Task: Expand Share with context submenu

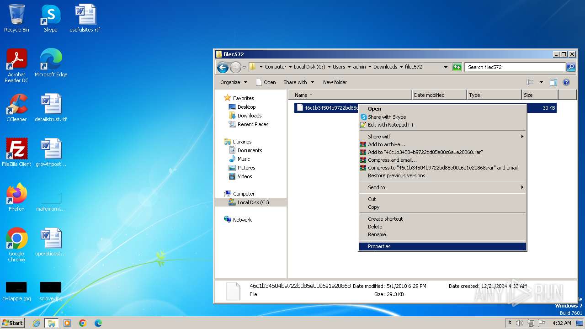Action: [x=442, y=137]
